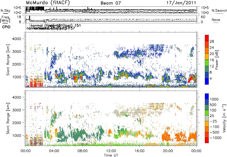This screenshot has width=227, height=157.
Task: Click the 3000 tick of the power panel
Action: 17,52
